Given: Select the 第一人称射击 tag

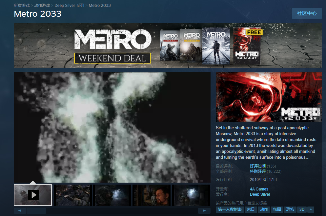Looking at the screenshot, I should click(x=230, y=209).
